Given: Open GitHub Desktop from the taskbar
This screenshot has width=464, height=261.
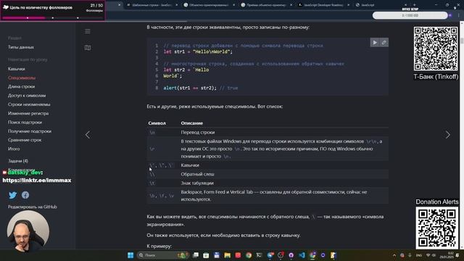Looking at the screenshot, I should pos(291,255).
